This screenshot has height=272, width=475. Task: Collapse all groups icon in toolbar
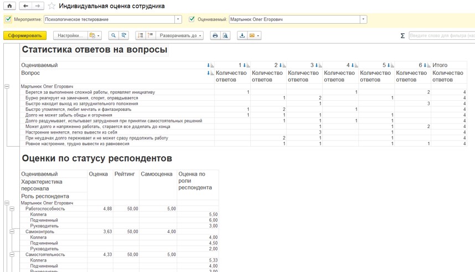[140, 35]
